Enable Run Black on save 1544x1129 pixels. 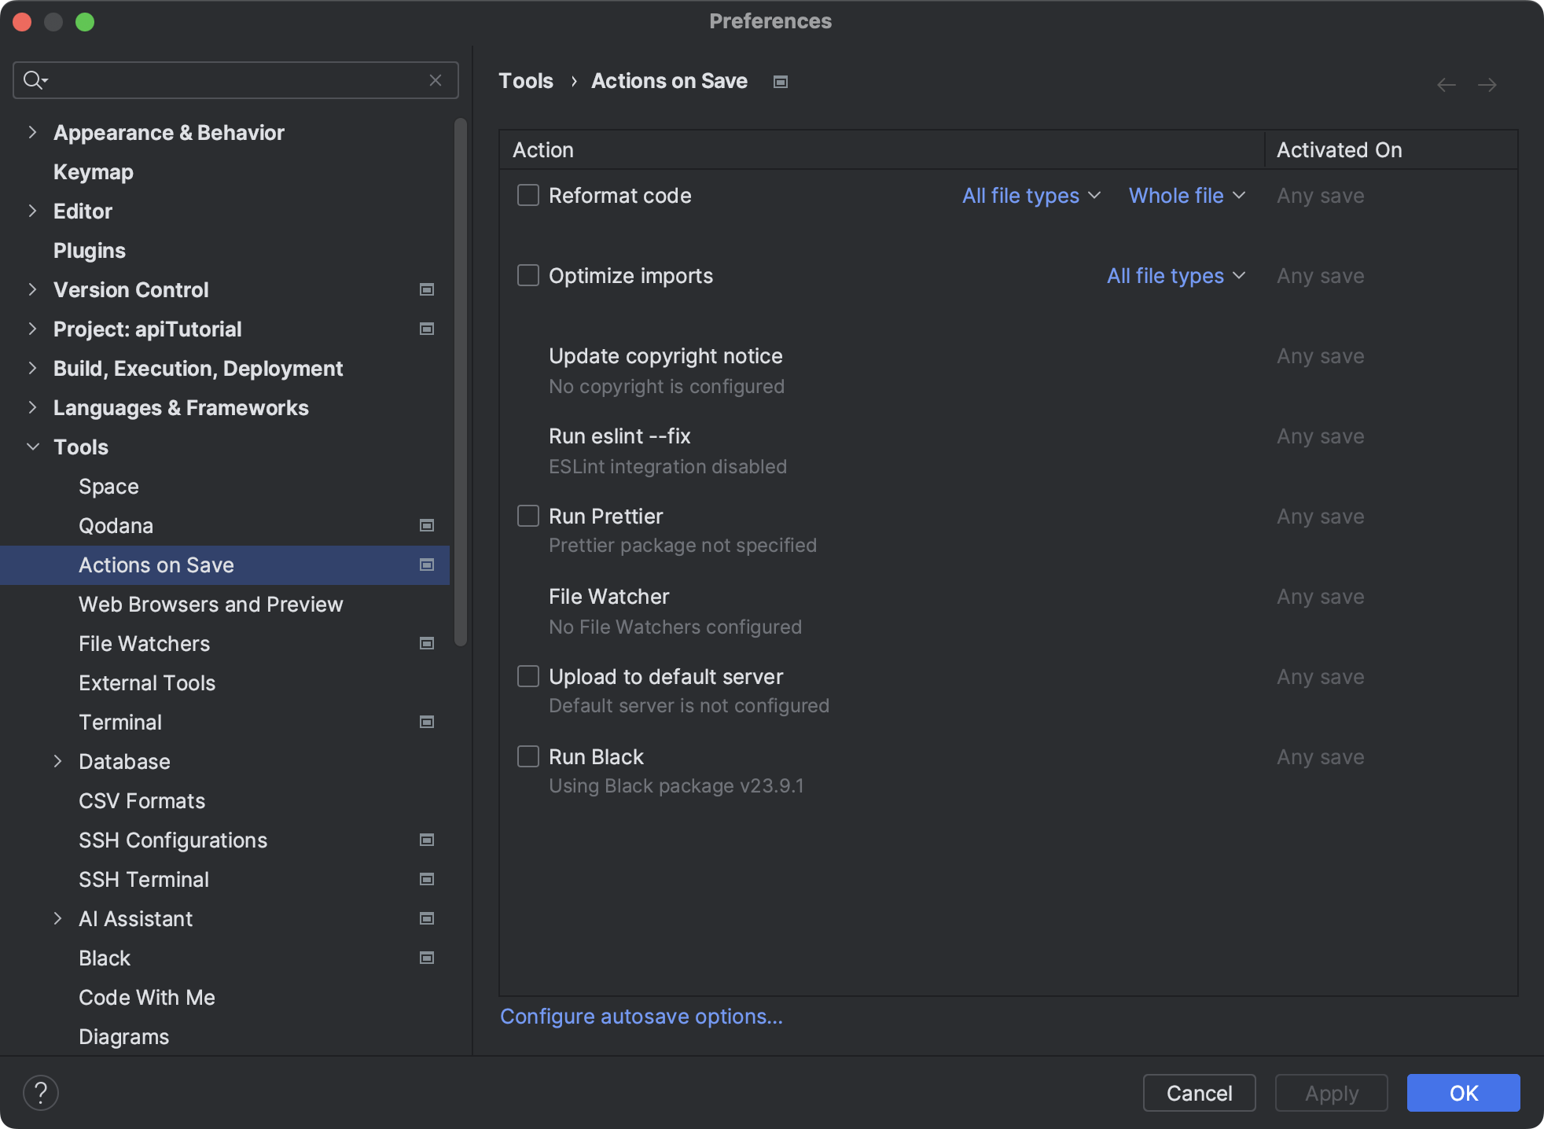pos(527,756)
